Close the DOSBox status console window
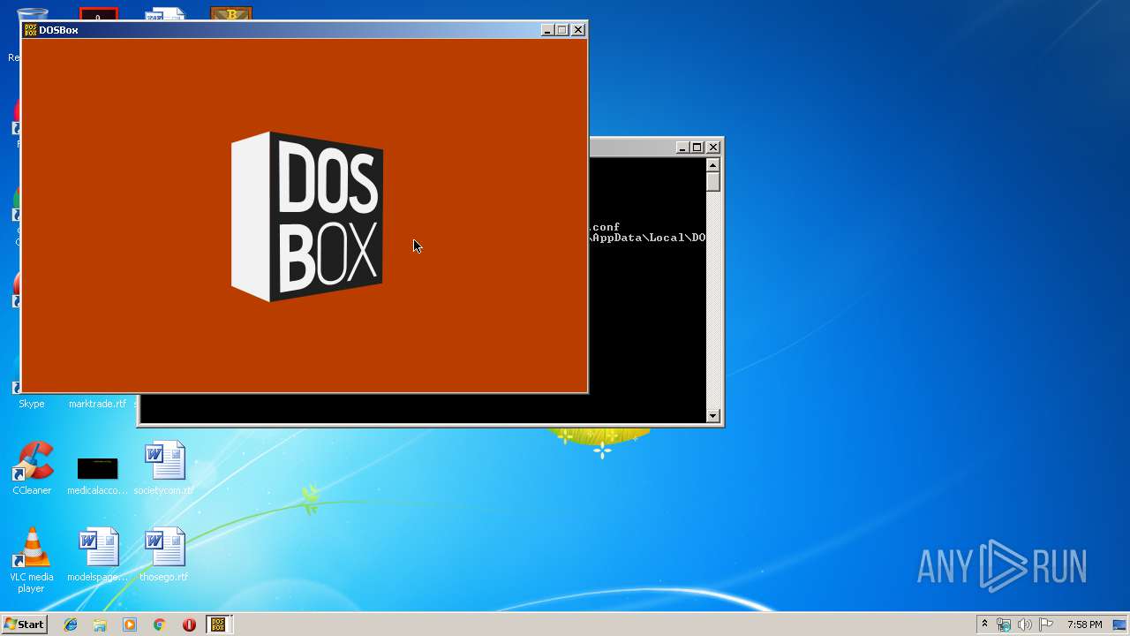The width and height of the screenshot is (1130, 636). pos(713,148)
